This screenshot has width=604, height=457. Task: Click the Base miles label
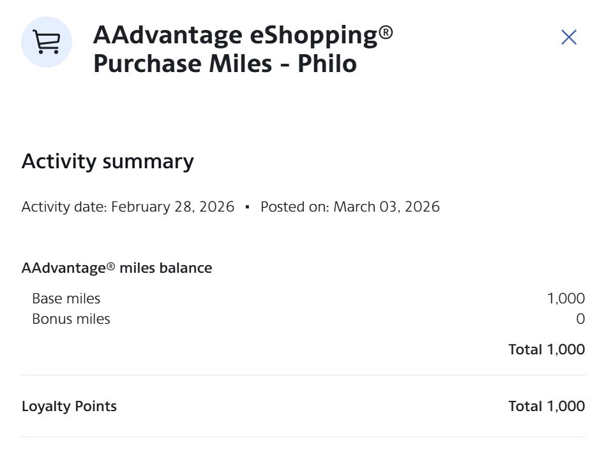66,298
